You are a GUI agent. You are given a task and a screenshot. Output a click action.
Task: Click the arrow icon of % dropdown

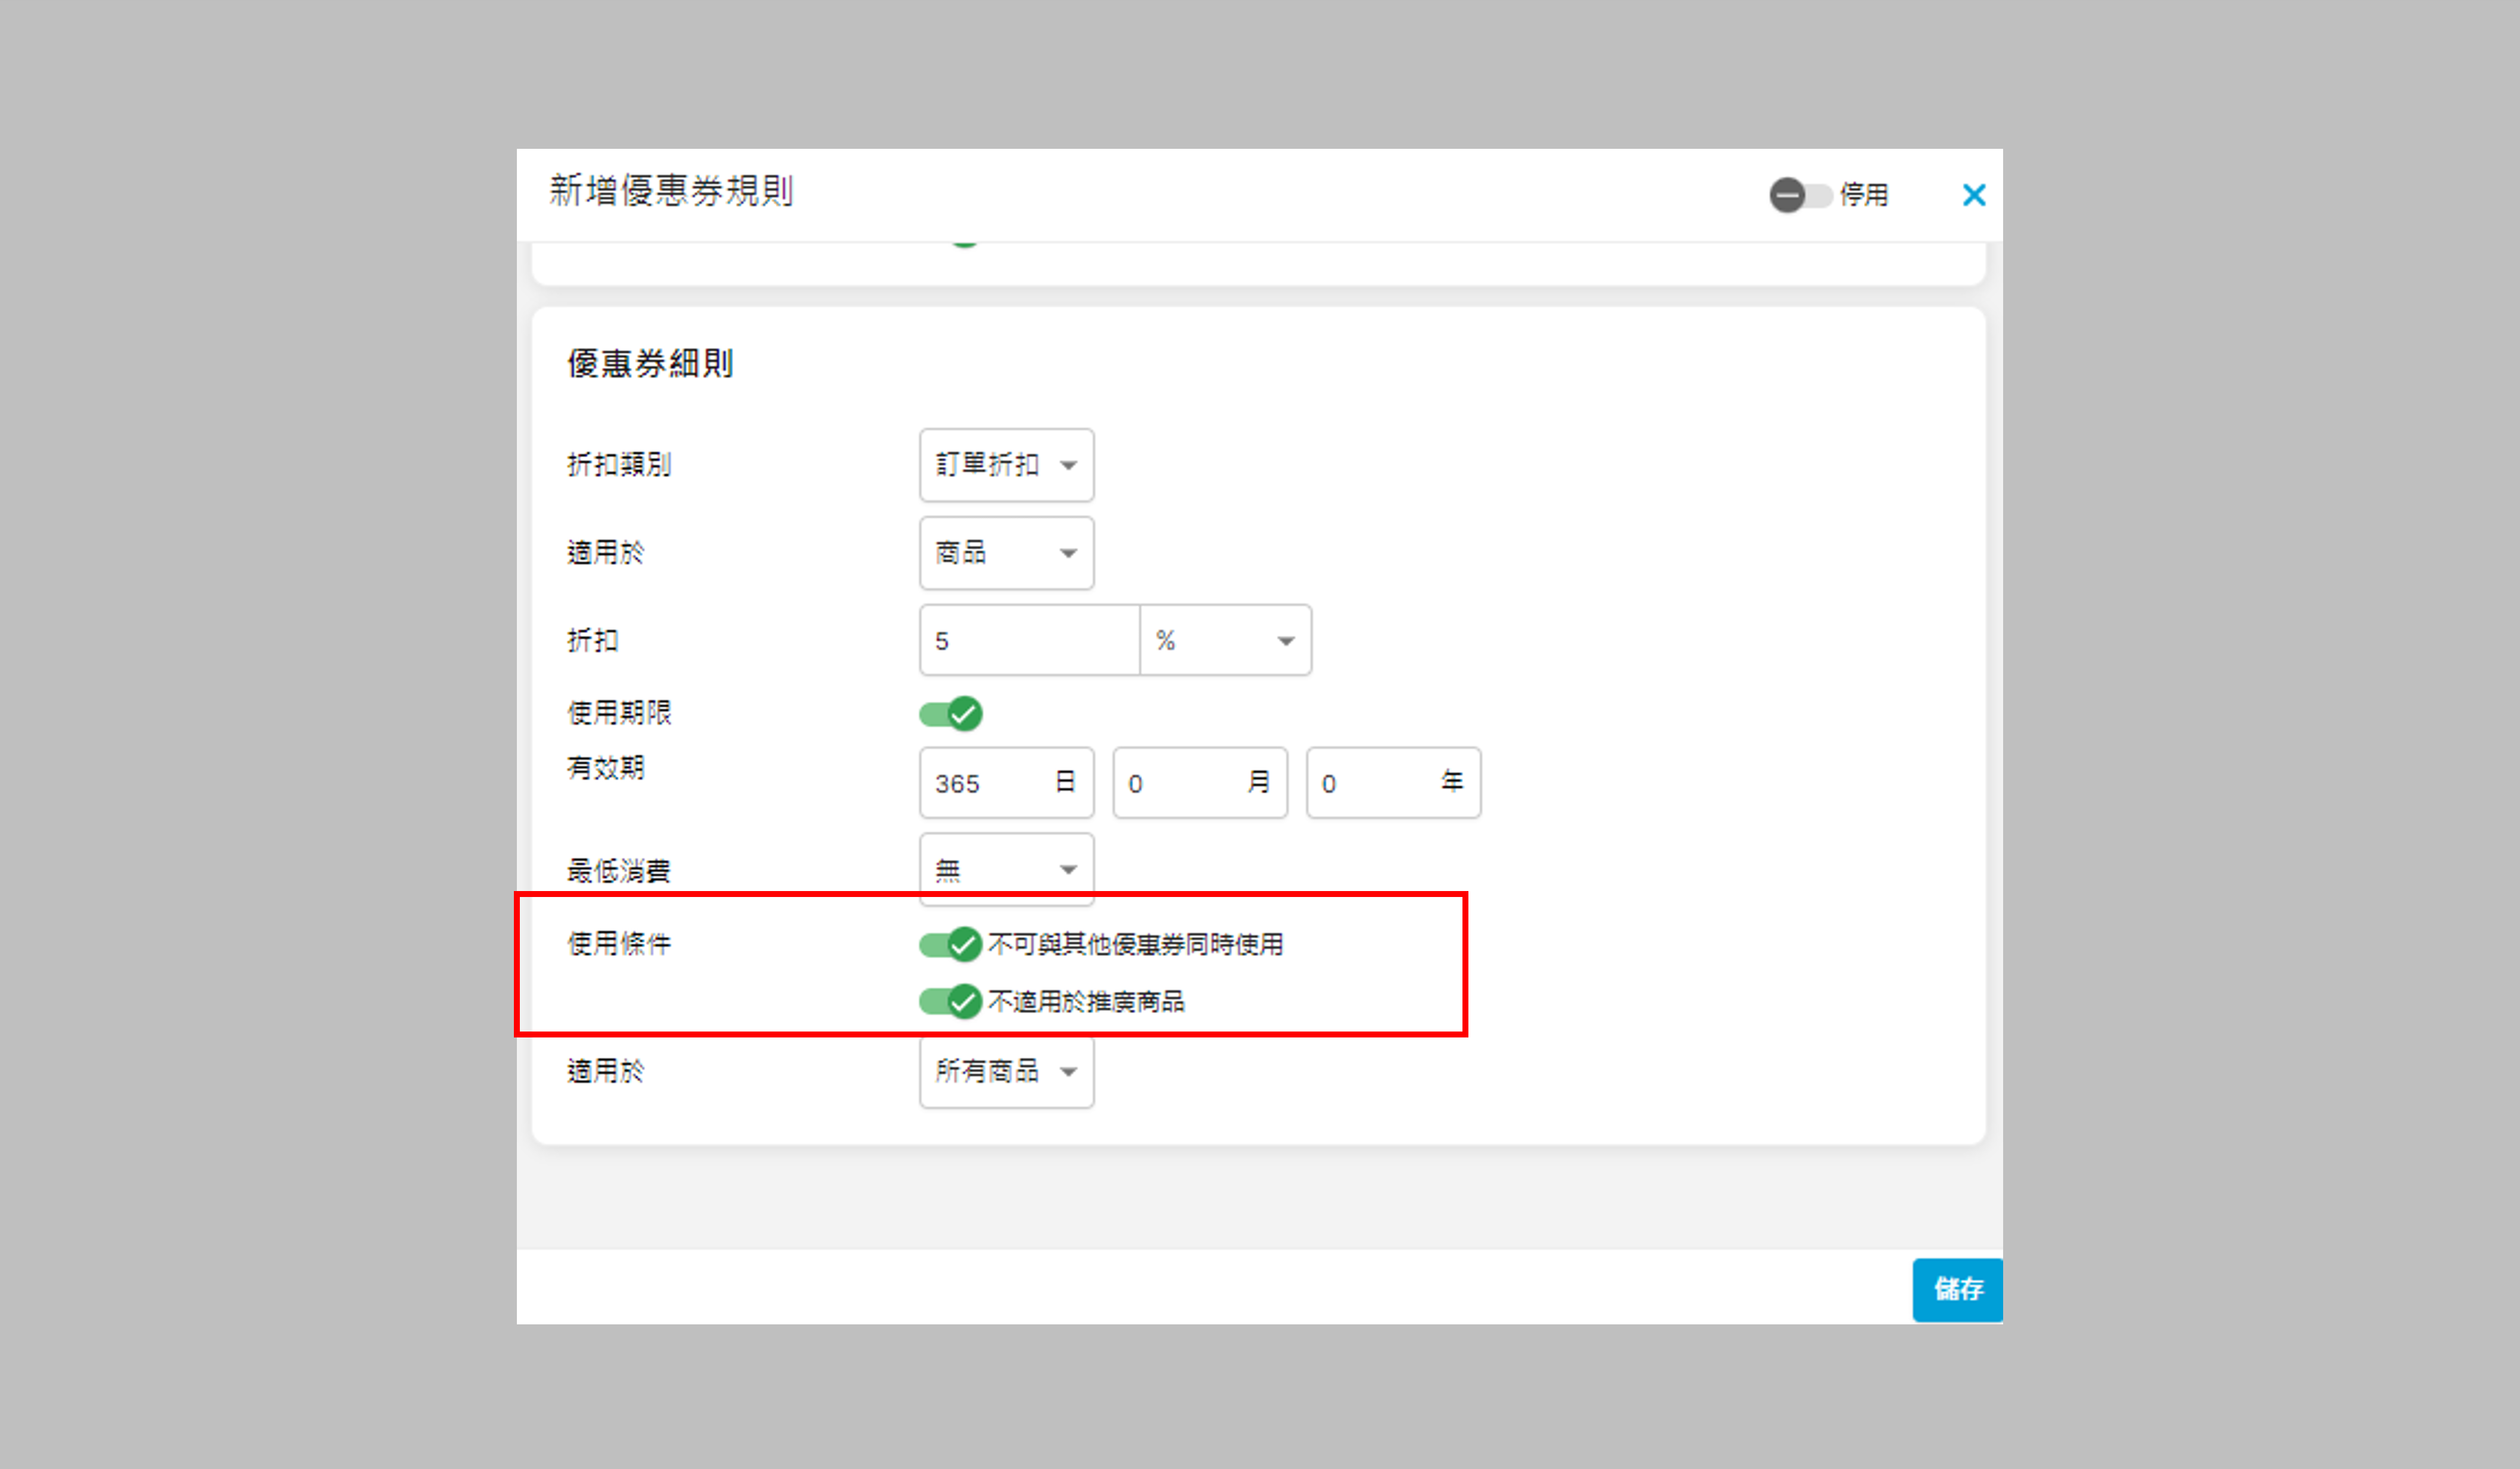point(1286,642)
